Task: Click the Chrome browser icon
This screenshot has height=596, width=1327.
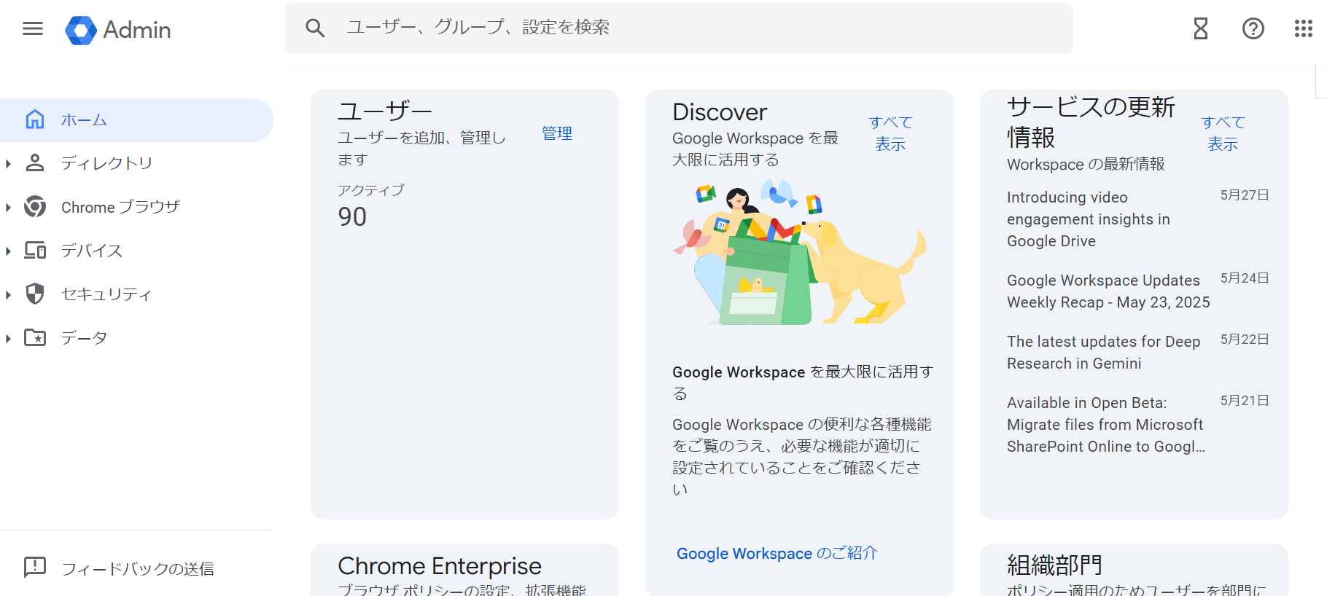Action: tap(35, 207)
